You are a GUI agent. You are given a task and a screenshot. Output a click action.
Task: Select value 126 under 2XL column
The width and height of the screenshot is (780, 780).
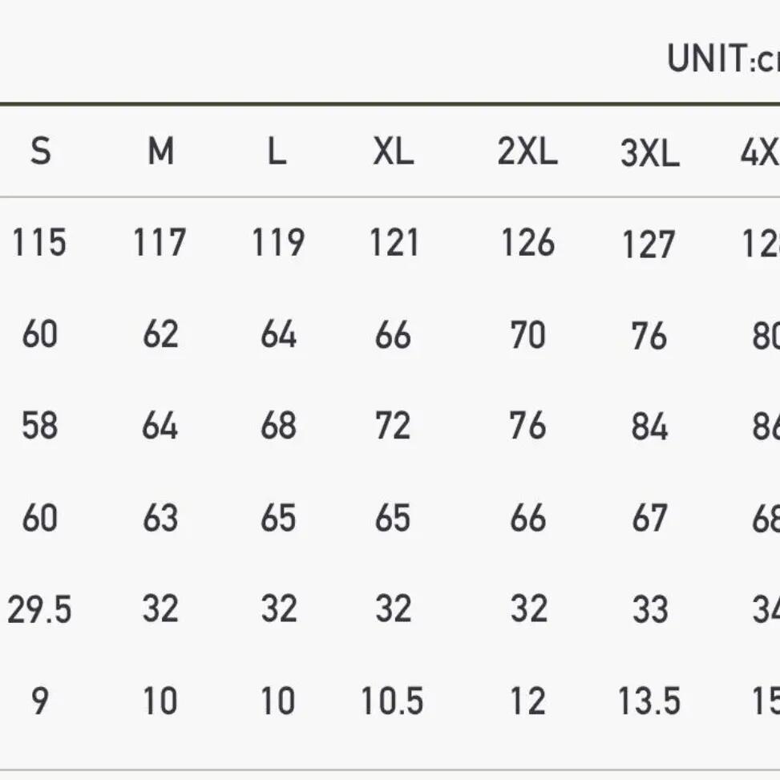[x=527, y=242]
